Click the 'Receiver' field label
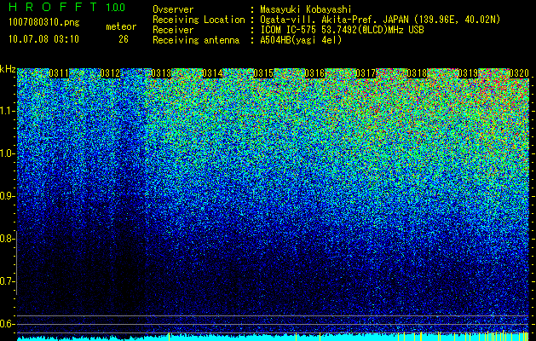The image size is (536, 341). coord(173,30)
